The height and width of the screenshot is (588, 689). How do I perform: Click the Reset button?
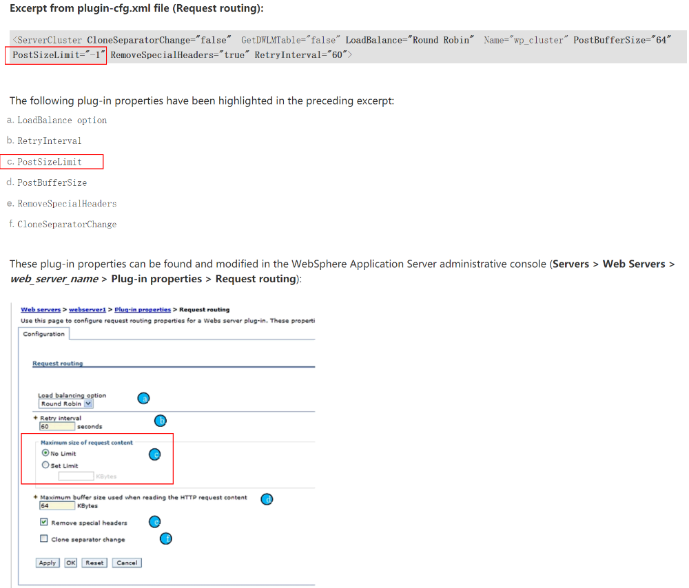pyautogui.click(x=94, y=563)
